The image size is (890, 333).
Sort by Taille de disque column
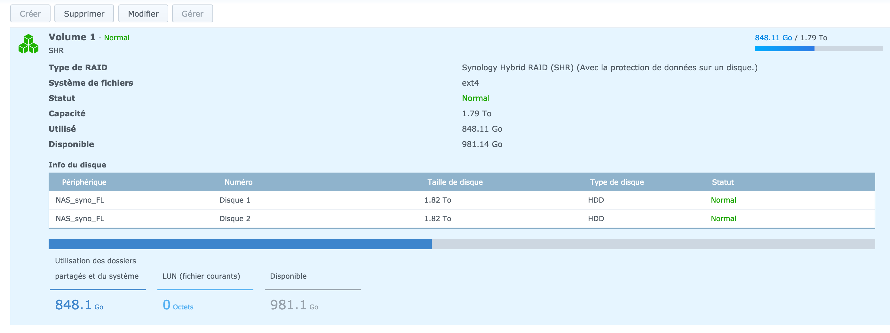tap(455, 182)
